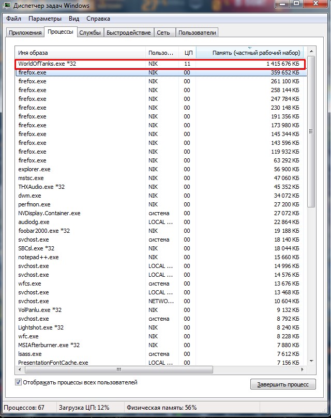Viewport: 331px width, 418px height.
Task: Select the wfc.exe process row
Action: [x=160, y=336]
